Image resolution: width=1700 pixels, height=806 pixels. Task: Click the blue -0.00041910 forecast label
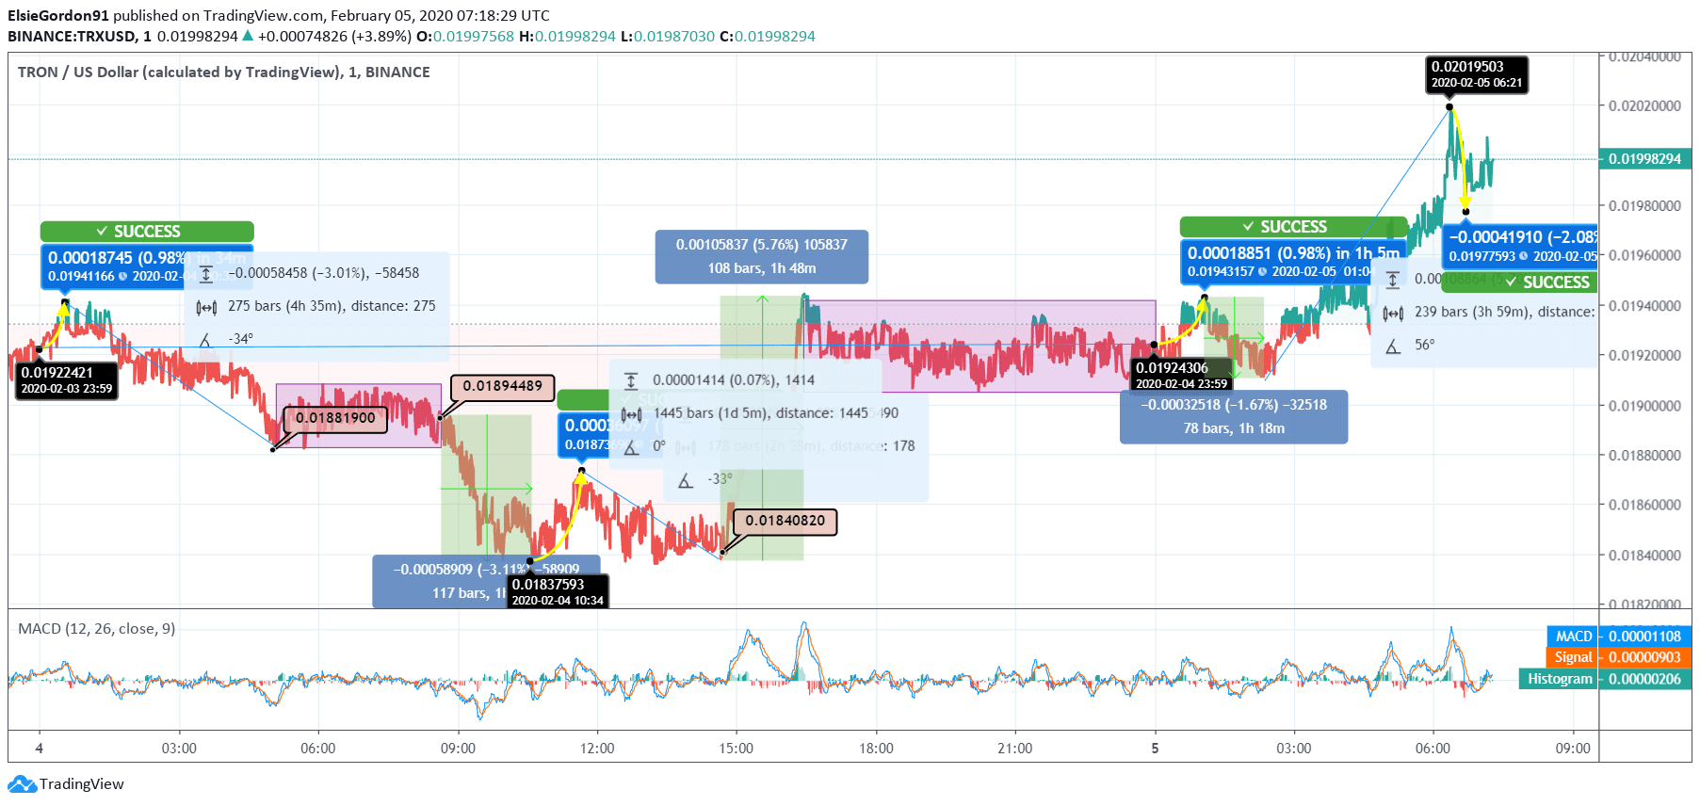1520,247
